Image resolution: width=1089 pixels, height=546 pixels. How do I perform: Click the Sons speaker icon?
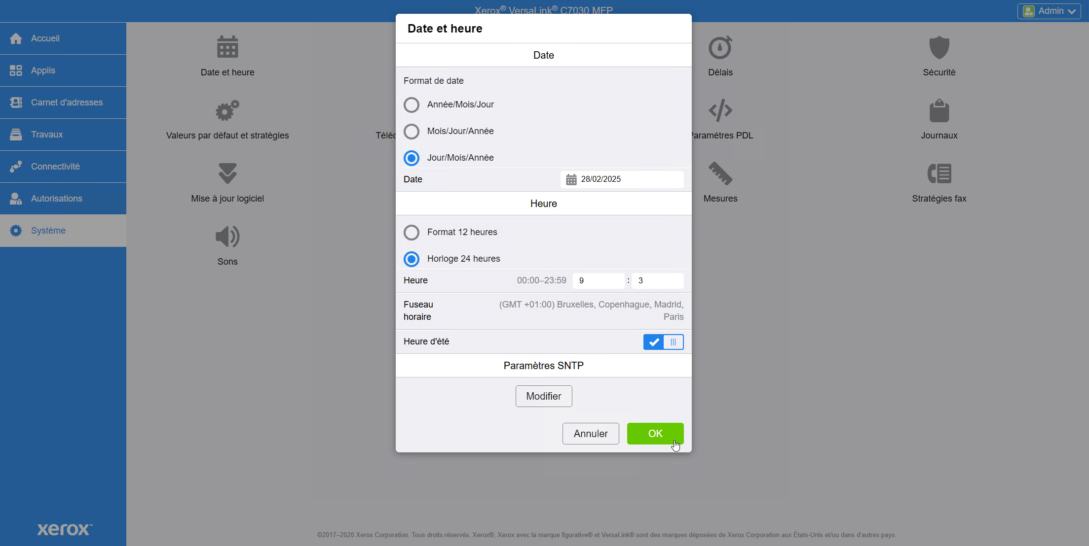click(227, 237)
